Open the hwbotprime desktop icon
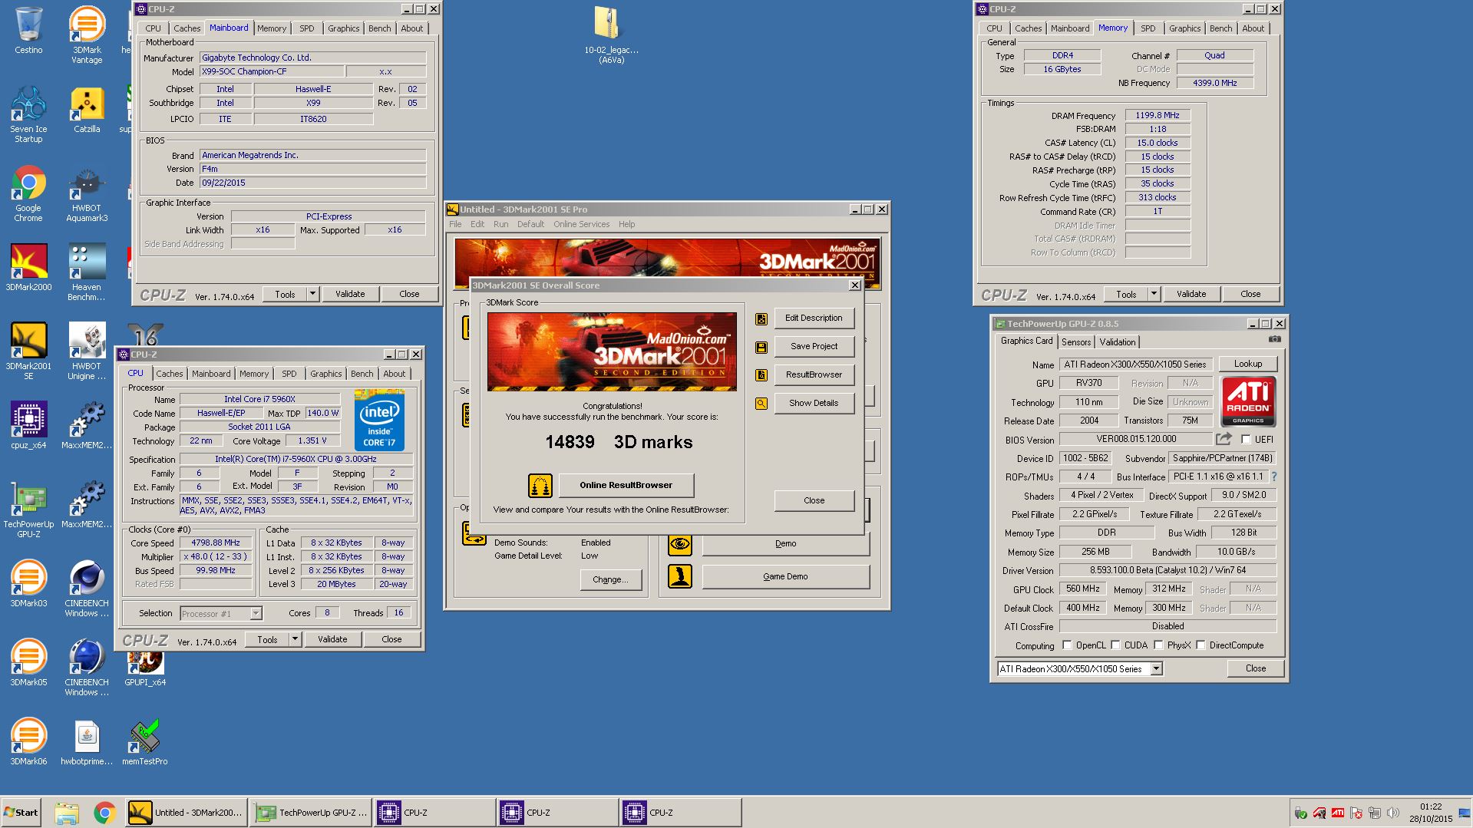Image resolution: width=1473 pixels, height=828 pixels. coord(87,742)
